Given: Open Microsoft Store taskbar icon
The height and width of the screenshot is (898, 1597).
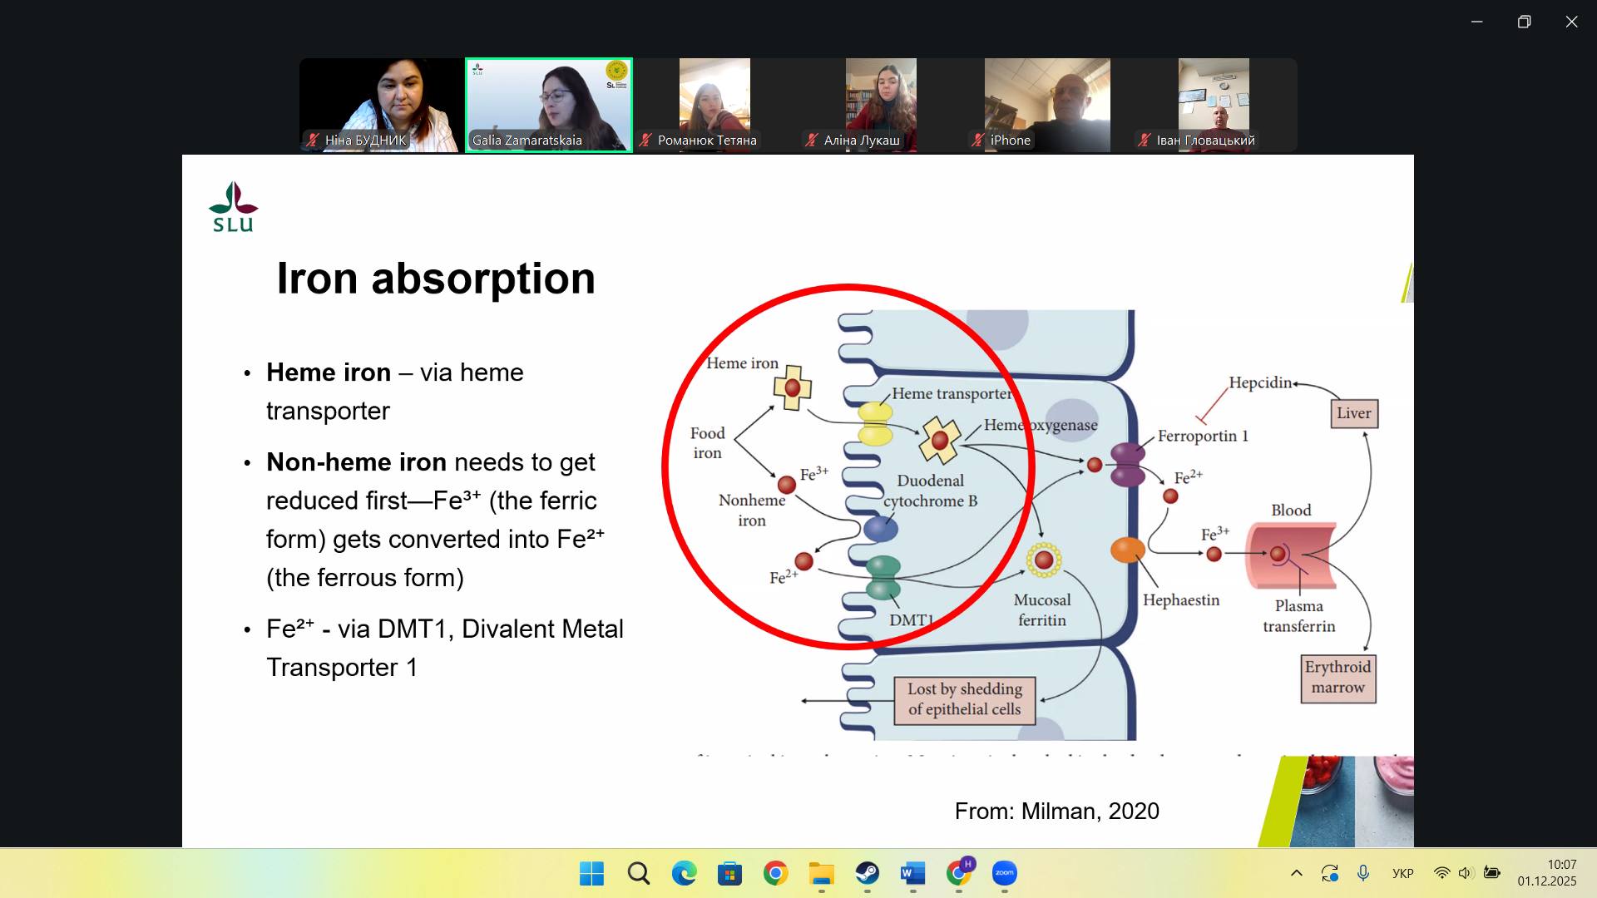Looking at the screenshot, I should click(729, 873).
